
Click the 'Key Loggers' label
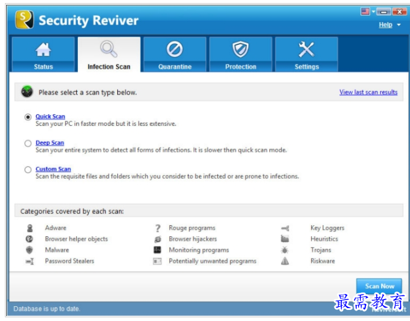tap(327, 228)
